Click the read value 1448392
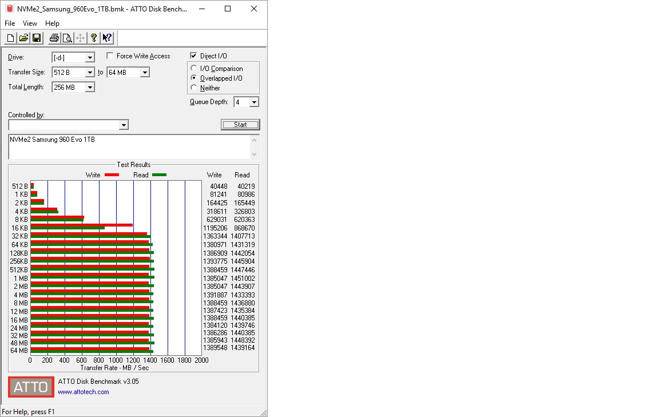Viewport: 659px width, 417px height. 243,340
